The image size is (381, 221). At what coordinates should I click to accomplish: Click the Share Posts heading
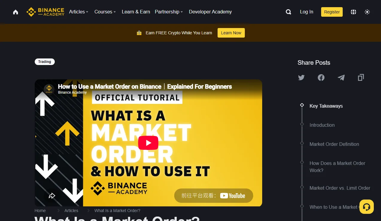(314, 63)
